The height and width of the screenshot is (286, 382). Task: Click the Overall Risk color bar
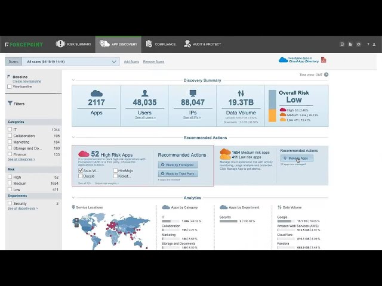tap(272, 106)
